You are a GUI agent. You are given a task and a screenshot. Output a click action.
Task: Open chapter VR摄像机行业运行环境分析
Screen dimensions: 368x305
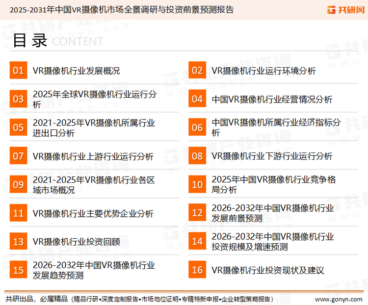[x=264, y=71]
